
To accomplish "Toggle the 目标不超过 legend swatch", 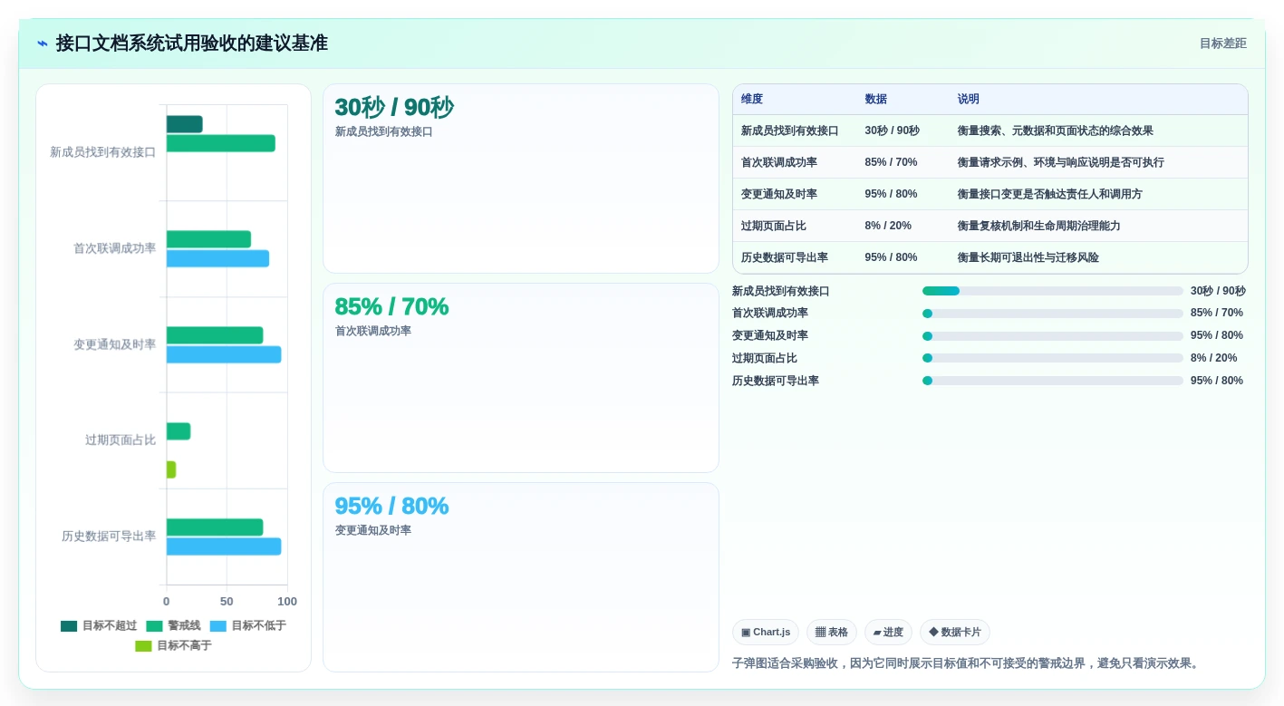I will coord(69,626).
